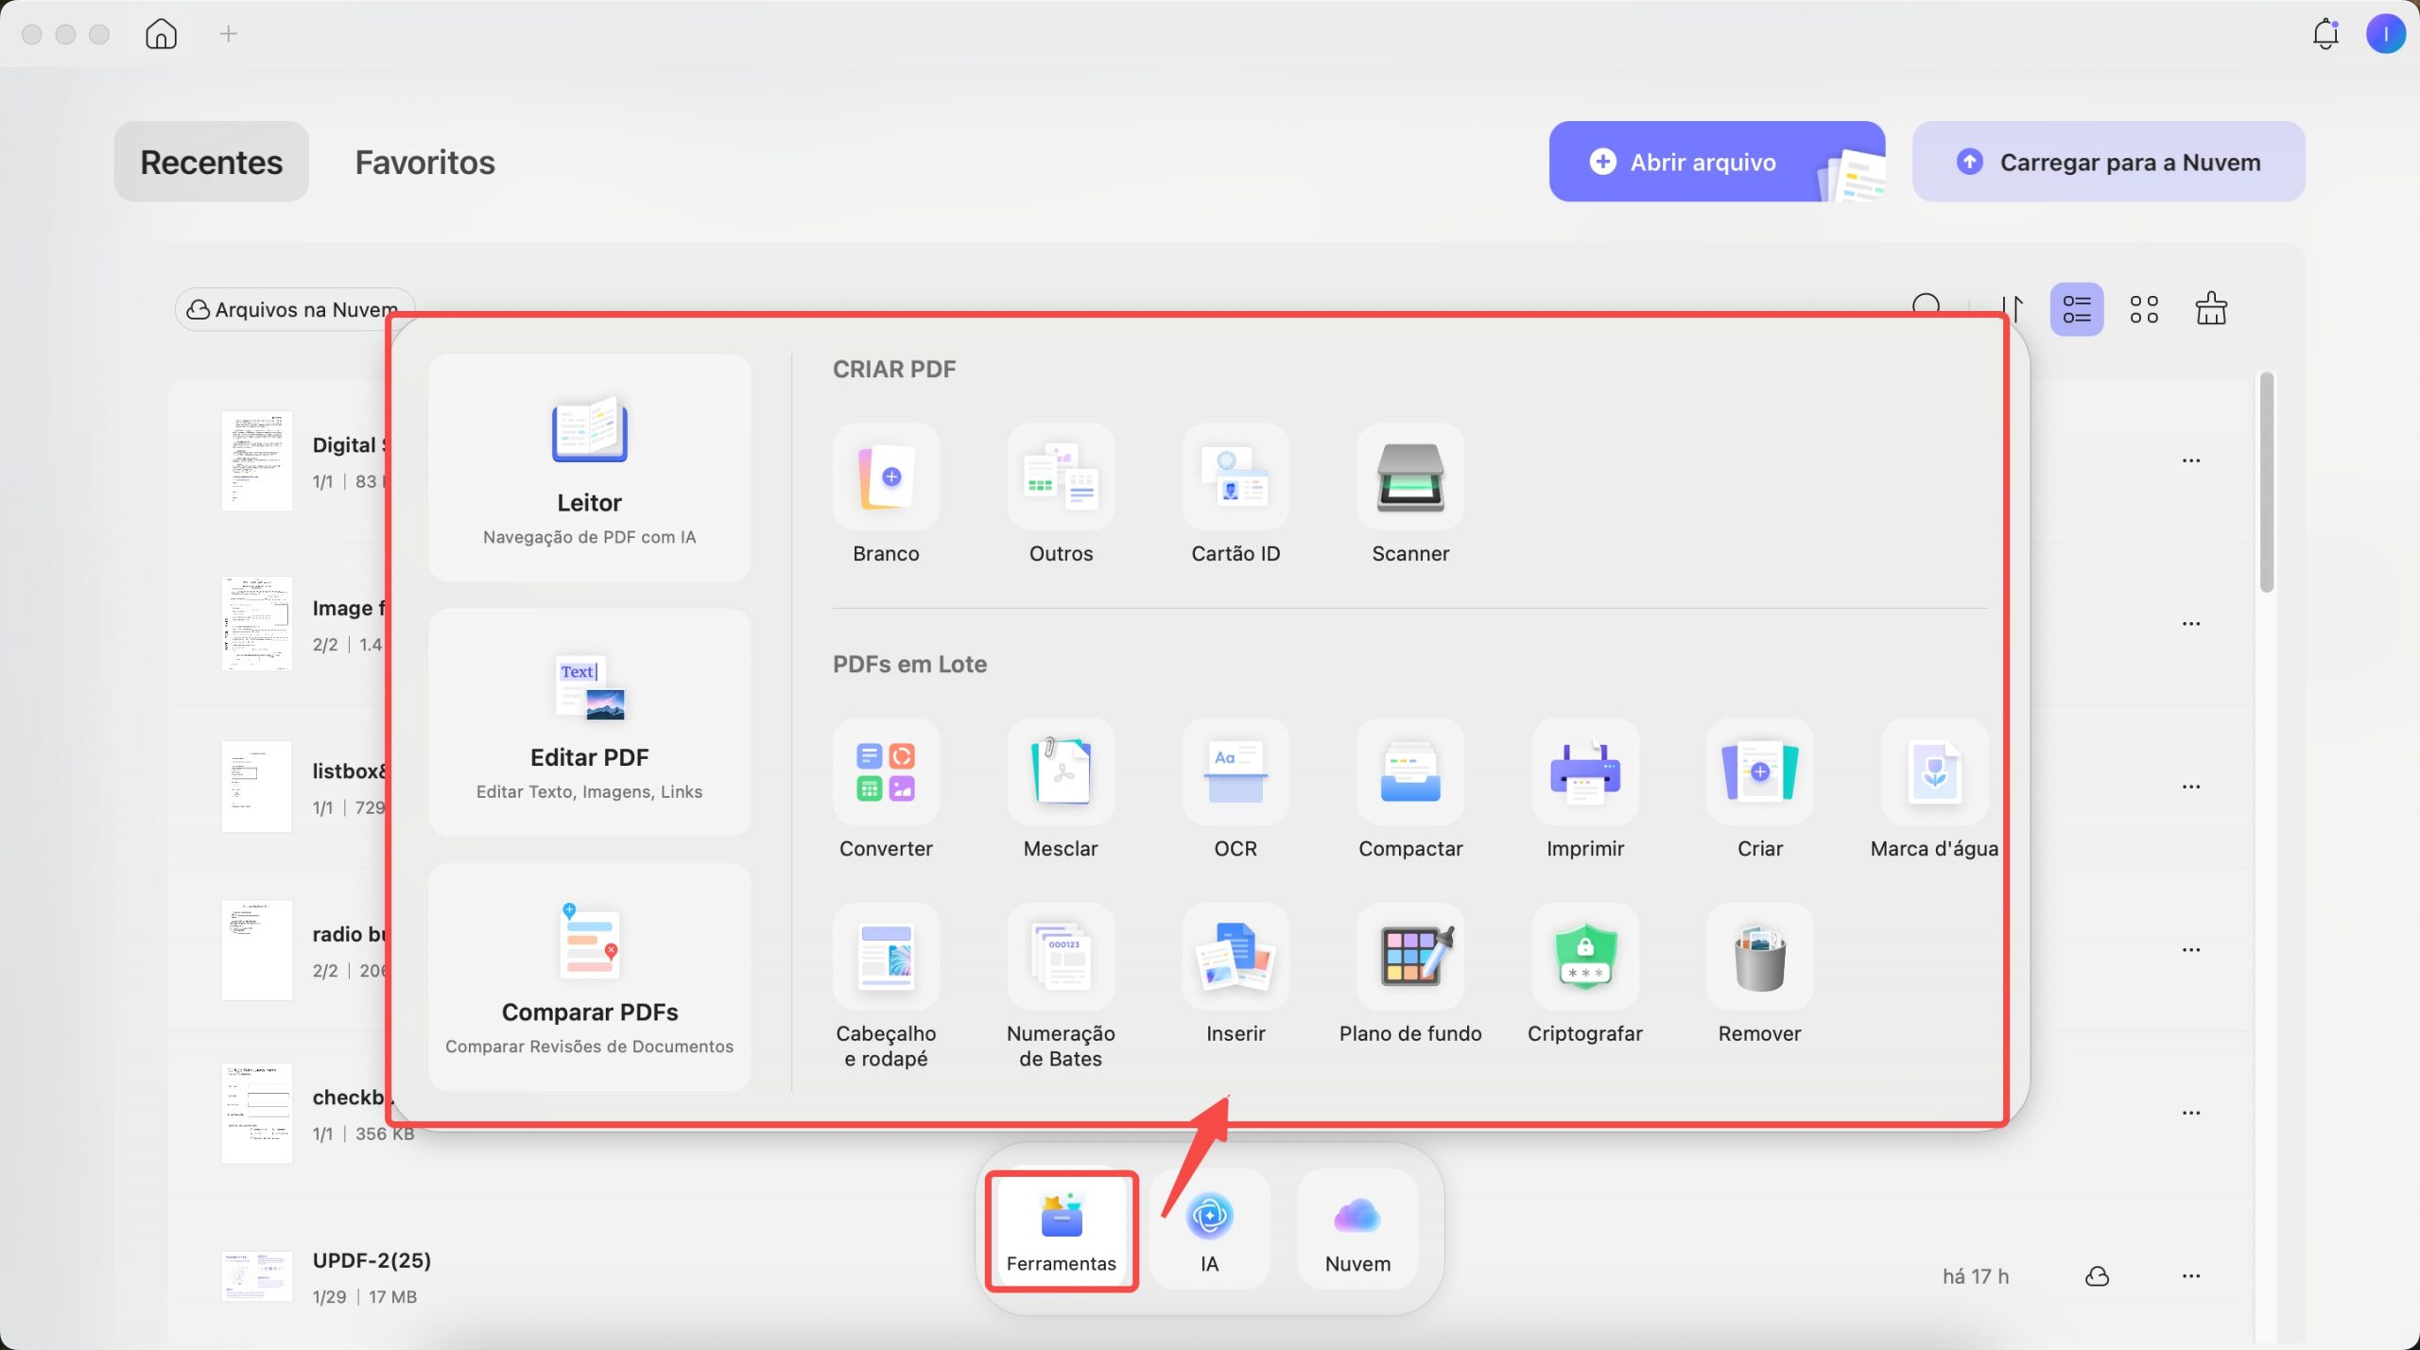Screen dimensions: 2420x1350
Task: Switch to the Favoritos tab
Action: [x=425, y=162]
